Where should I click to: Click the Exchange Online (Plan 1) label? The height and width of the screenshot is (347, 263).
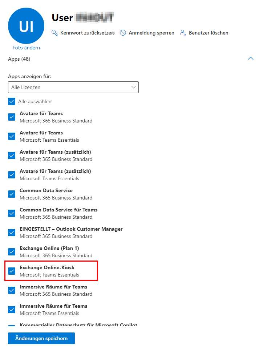click(49, 248)
